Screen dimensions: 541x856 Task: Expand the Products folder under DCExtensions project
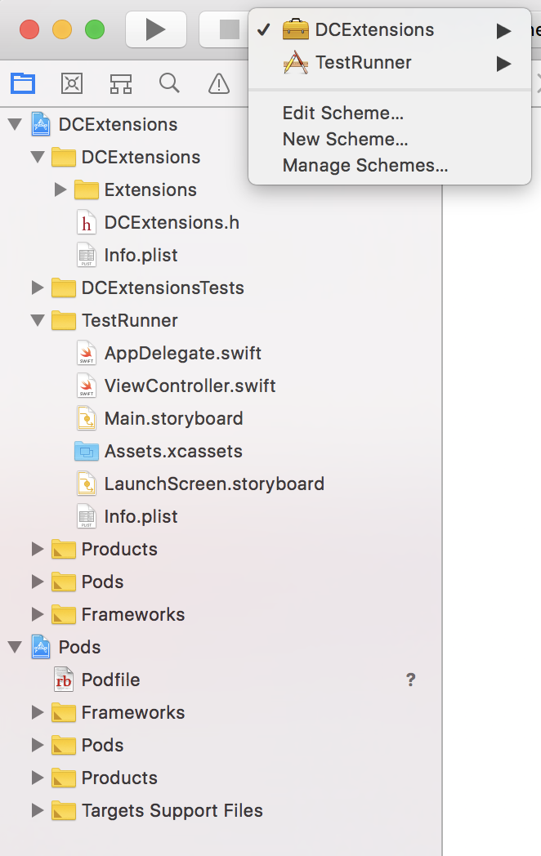coord(38,549)
